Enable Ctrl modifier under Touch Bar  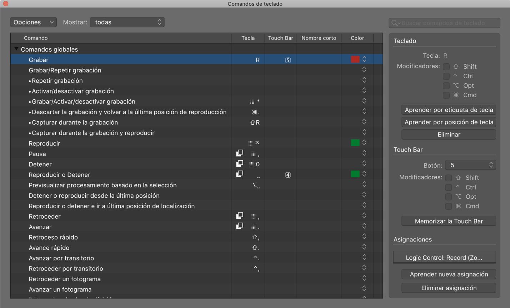(449, 187)
